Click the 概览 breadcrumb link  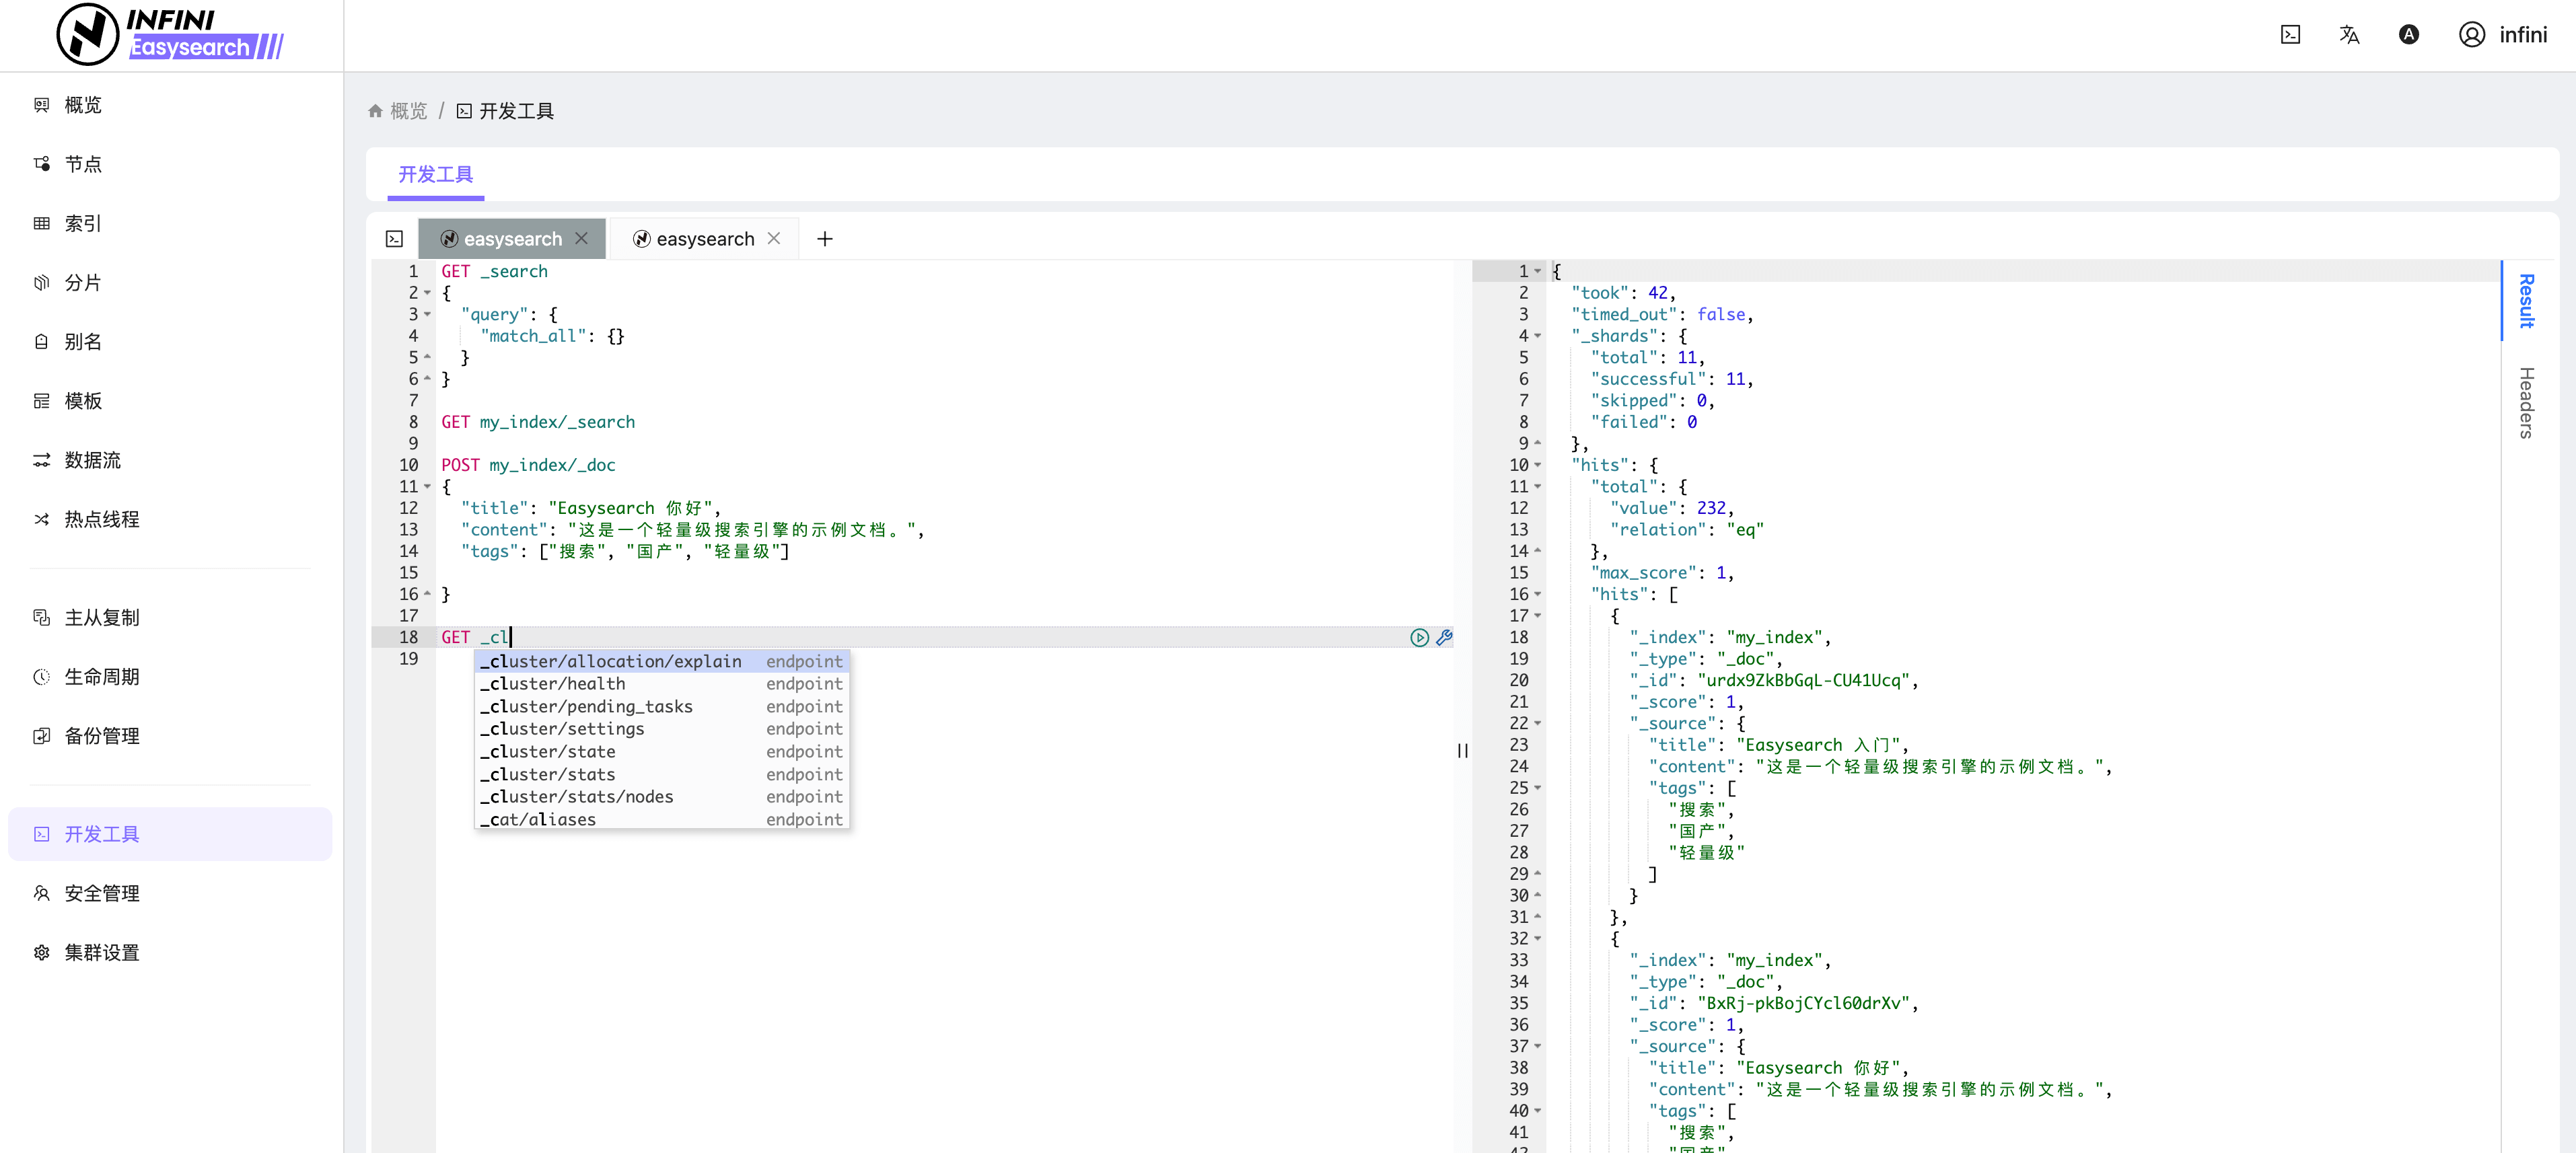coord(408,111)
